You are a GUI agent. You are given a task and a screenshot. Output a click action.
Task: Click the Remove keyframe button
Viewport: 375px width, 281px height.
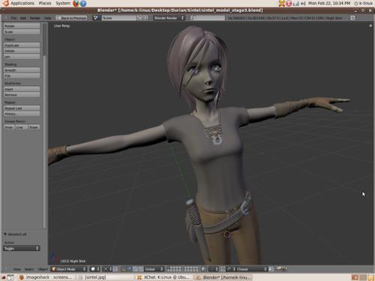coord(22,94)
